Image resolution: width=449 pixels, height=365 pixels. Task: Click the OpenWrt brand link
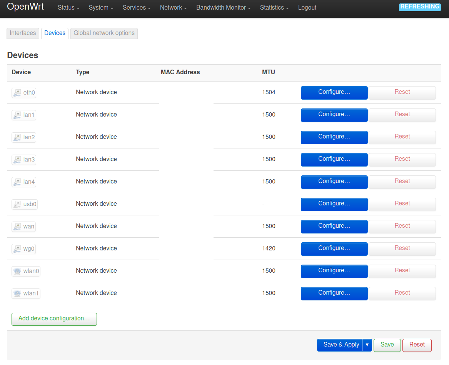25,7
